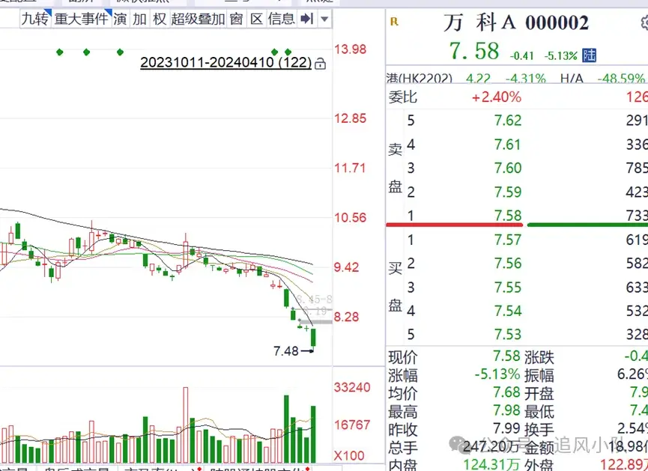Click the 委比 value +2.40%
Viewport: 648px width, 471px height.
point(497,97)
